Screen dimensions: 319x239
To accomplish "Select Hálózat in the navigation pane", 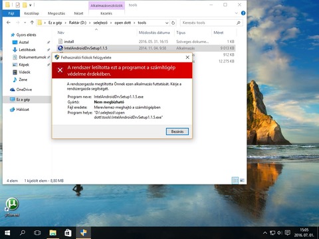I will click(x=23, y=110).
